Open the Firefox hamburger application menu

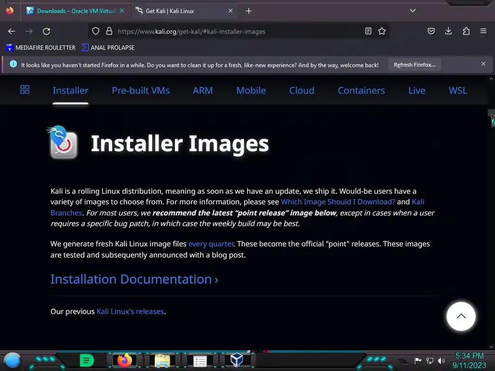coord(483,31)
